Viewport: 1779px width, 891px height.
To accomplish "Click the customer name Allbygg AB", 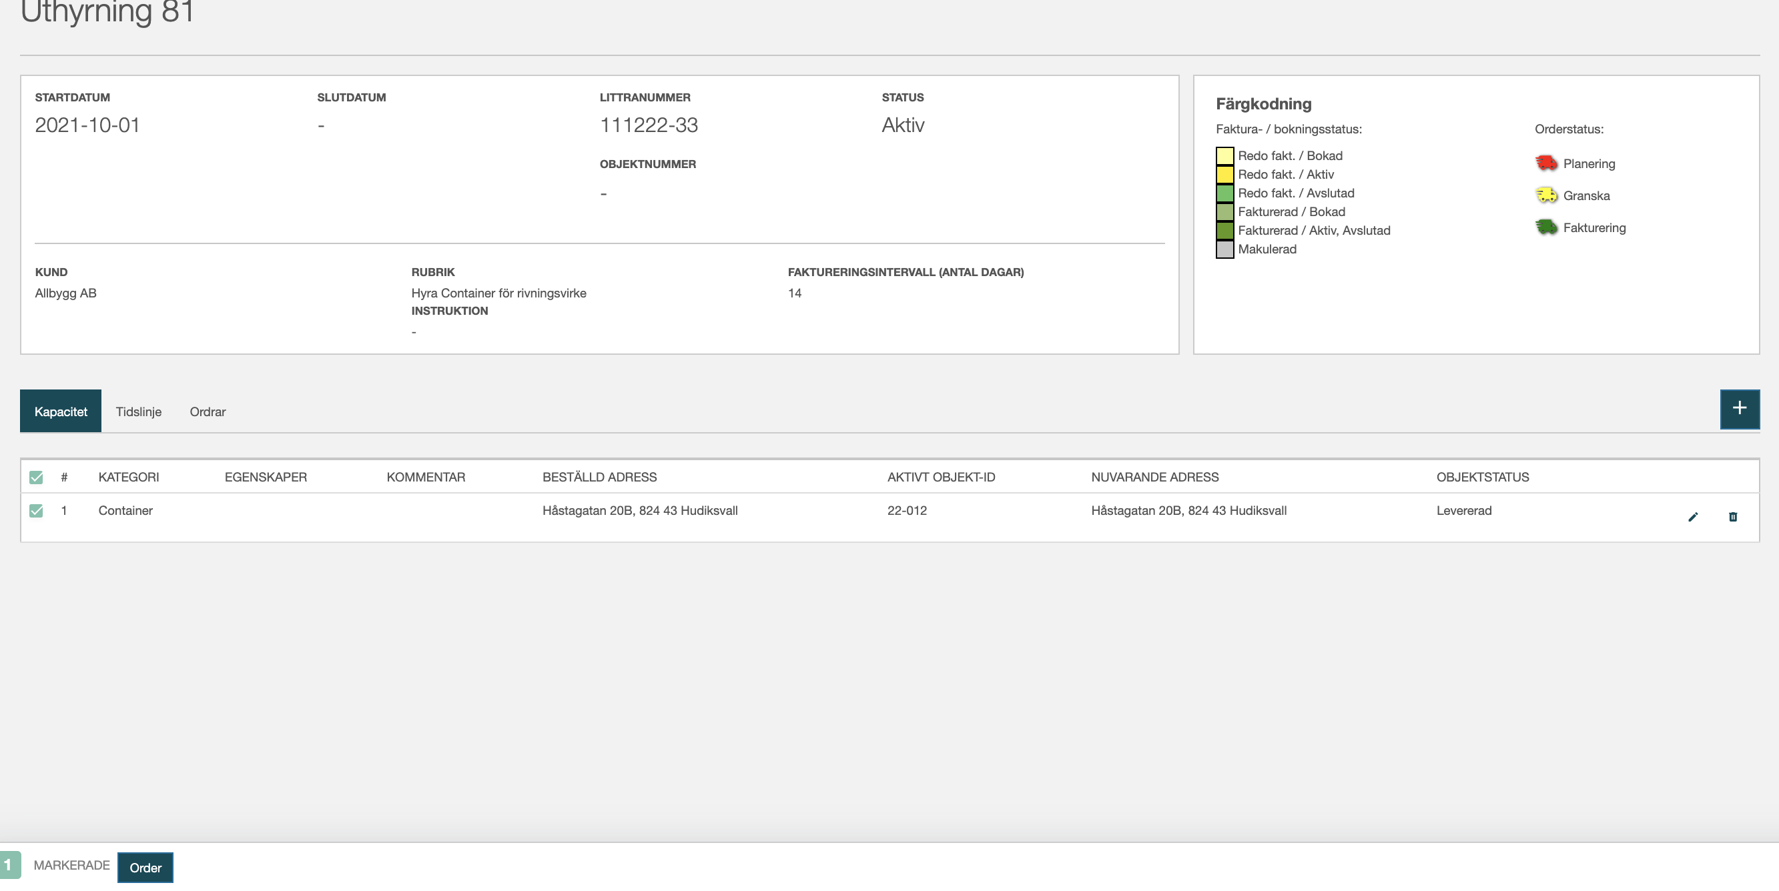I will coord(65,293).
